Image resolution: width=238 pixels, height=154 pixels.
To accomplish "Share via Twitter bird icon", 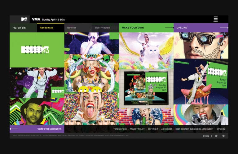I will (x=216, y=136).
